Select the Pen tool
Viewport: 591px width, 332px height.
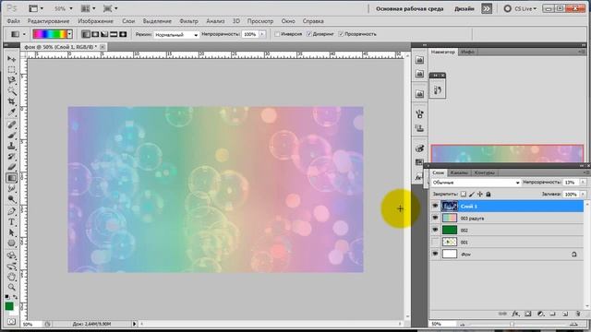tap(11, 211)
